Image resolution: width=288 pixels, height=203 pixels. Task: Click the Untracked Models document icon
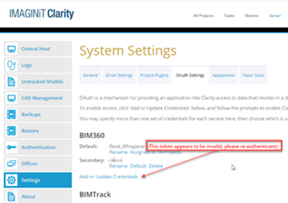tap(11, 81)
